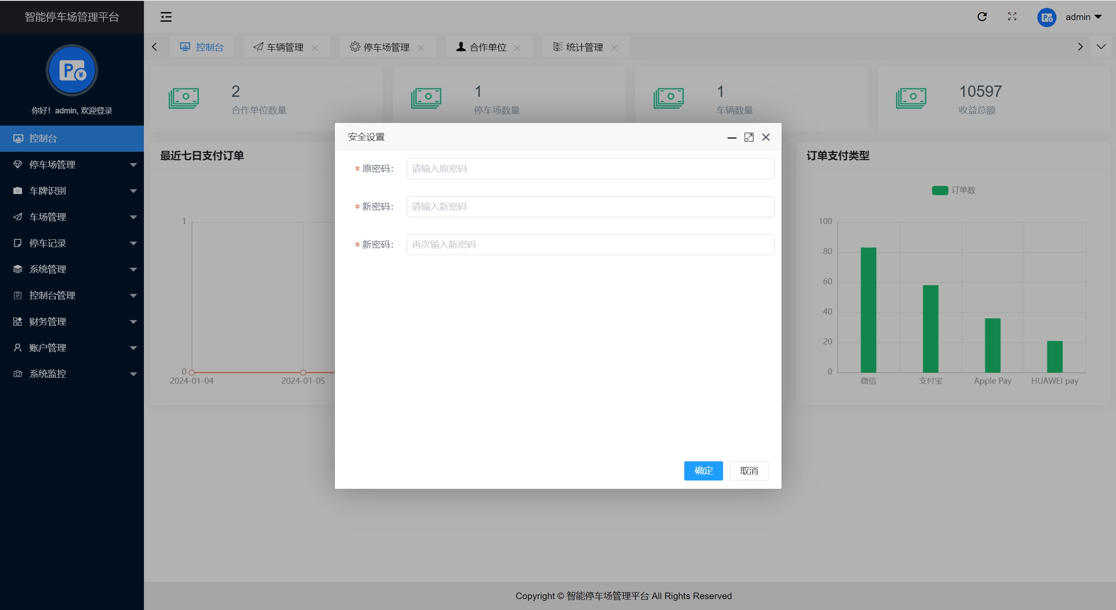The height and width of the screenshot is (610, 1116).
Task: Click the admin avatar icon in header
Action: (x=1046, y=17)
